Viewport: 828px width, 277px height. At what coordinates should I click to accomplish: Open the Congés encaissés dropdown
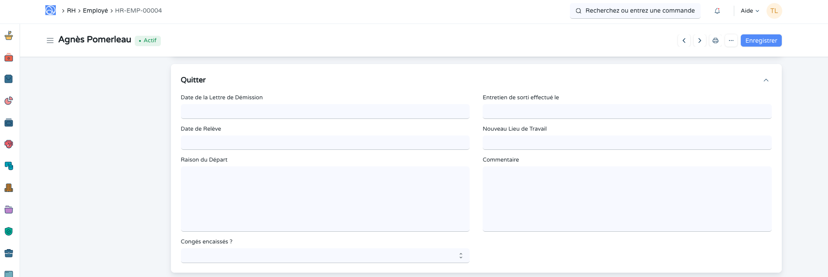[325, 256]
